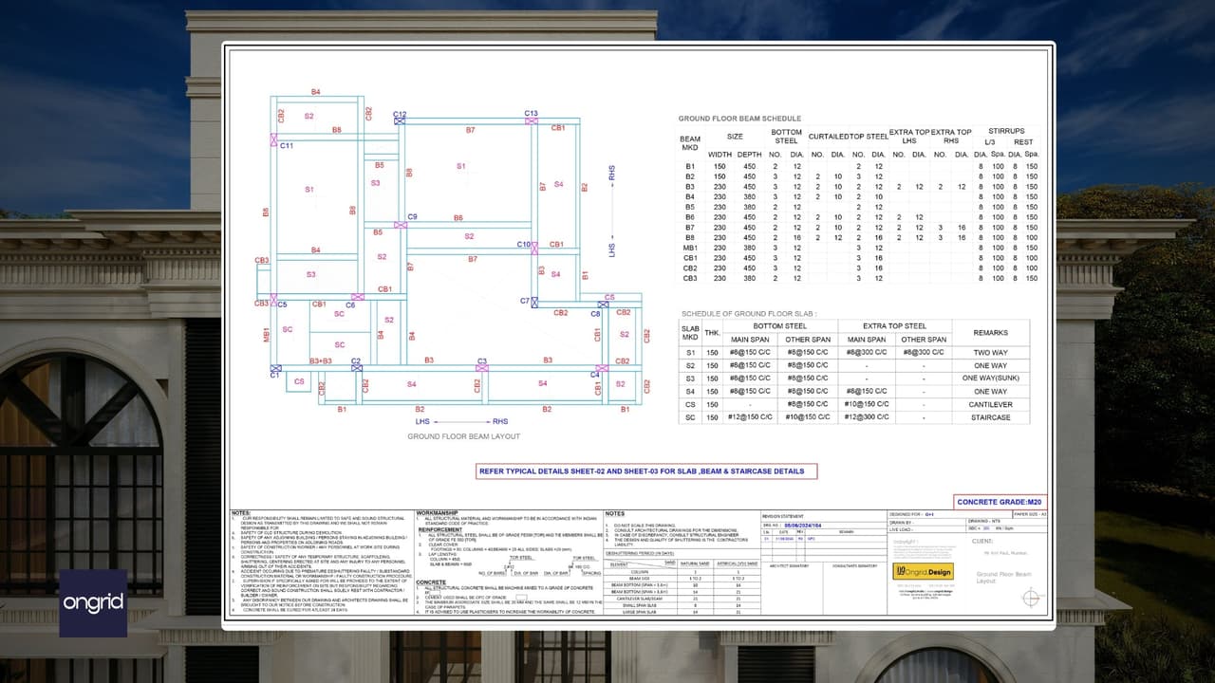This screenshot has width=1215, height=683.
Task: Click the C11 column symbol
Action: 274,140
